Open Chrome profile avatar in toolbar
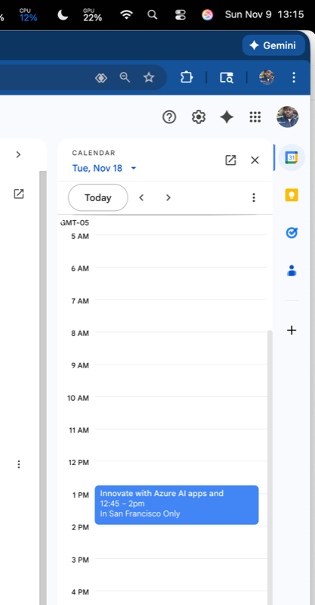The height and width of the screenshot is (605, 315). [x=267, y=78]
